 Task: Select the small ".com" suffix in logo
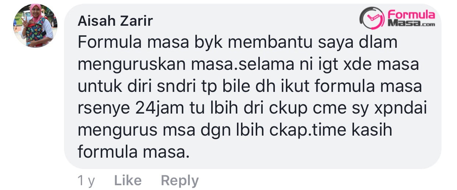[426, 25]
